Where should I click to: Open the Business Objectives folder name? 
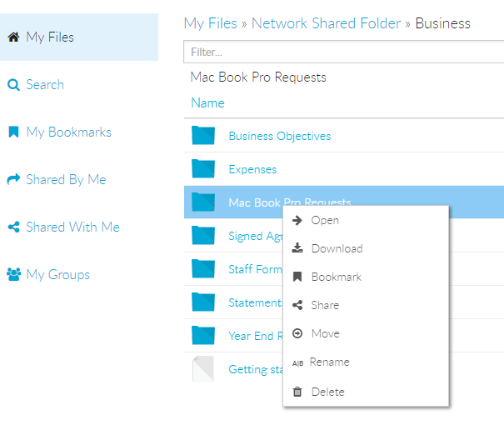coord(280,136)
